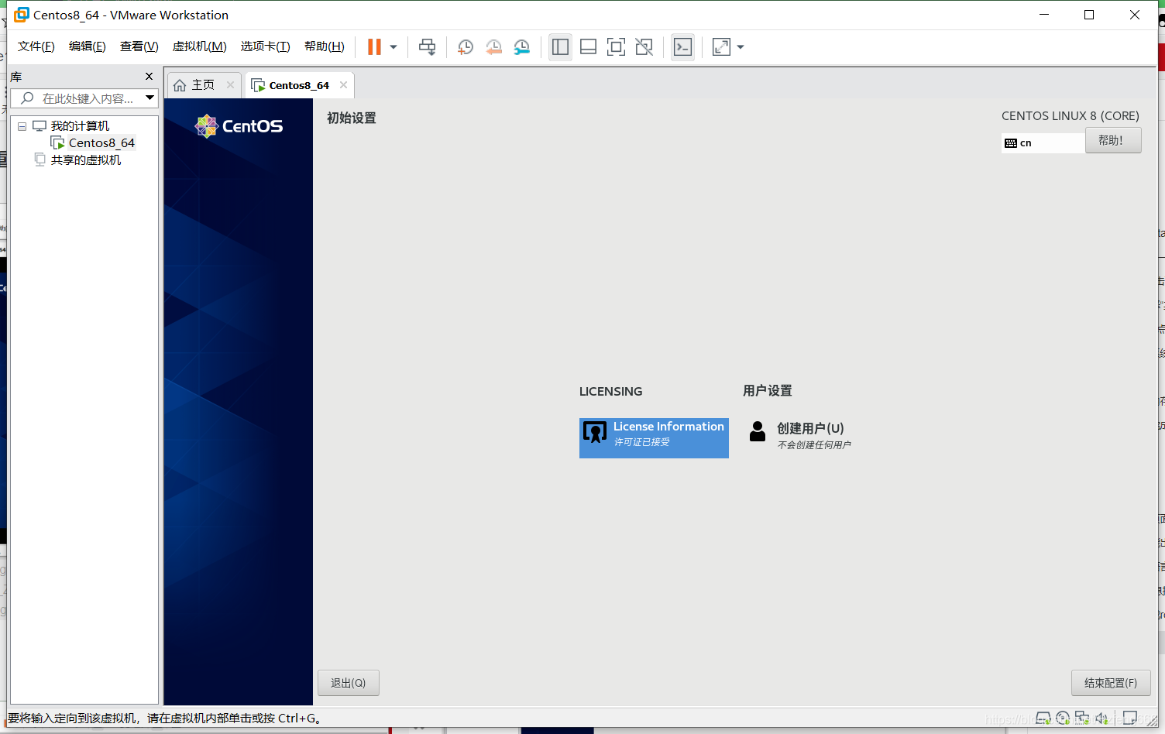Image resolution: width=1165 pixels, height=734 pixels.
Task: Open the 帮助(H) menu
Action: click(325, 46)
